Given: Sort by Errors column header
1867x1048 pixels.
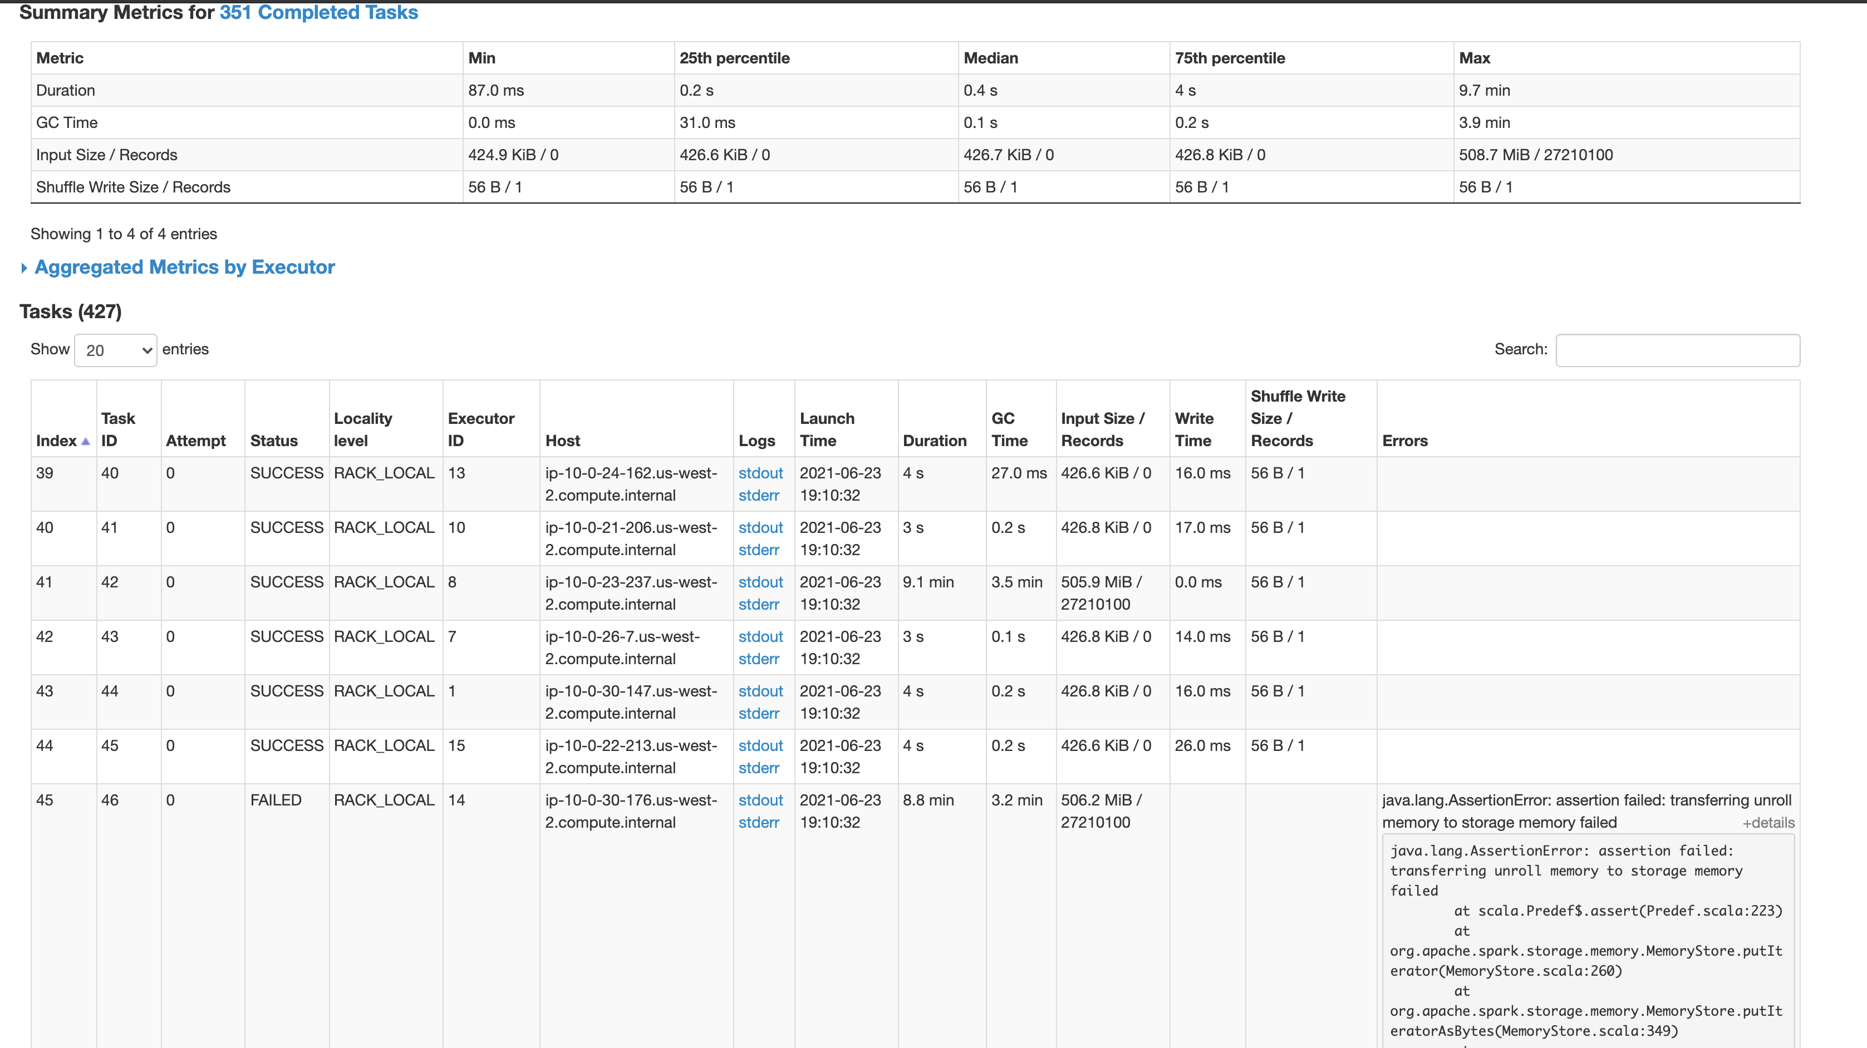Looking at the screenshot, I should pos(1404,441).
